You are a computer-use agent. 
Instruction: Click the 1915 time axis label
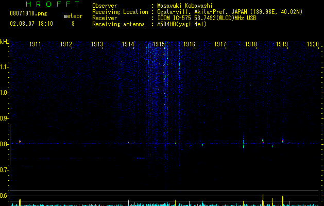point(159,44)
